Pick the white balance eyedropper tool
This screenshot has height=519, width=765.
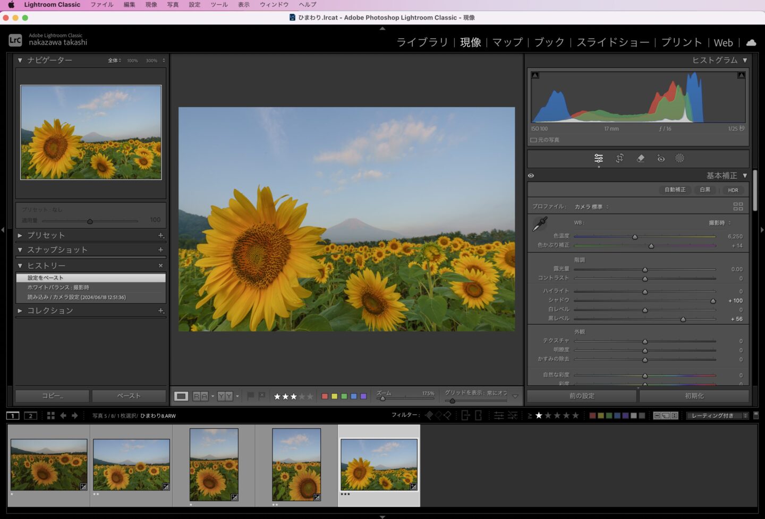point(540,224)
